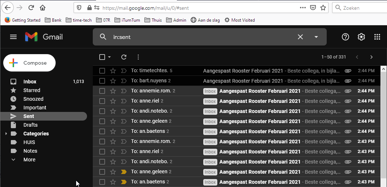
Task: Toggle the select-all checkbox
Action: [102, 57]
